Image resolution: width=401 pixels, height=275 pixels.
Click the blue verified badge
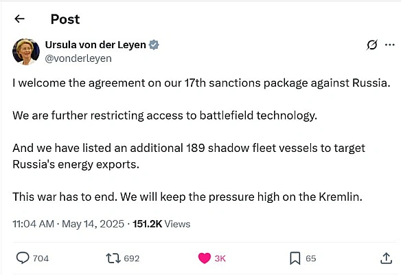click(x=154, y=45)
